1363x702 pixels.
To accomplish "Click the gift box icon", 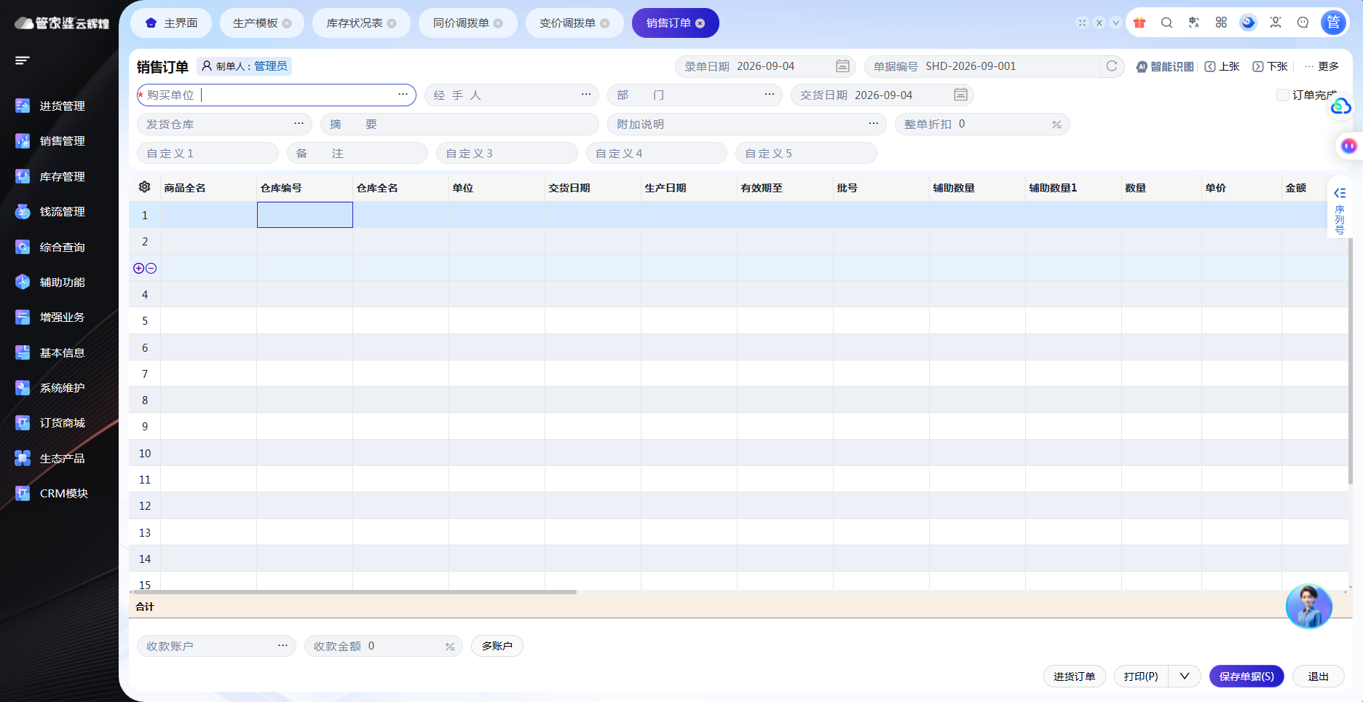I will coord(1139,23).
